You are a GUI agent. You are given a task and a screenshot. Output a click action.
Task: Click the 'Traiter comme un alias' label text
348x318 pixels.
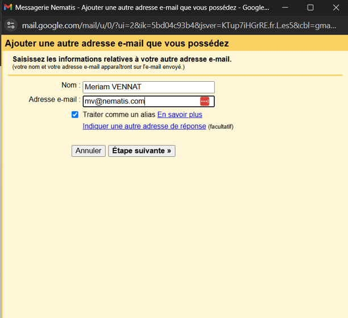119,115
